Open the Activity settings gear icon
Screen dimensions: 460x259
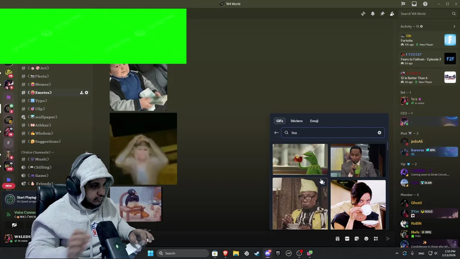(x=422, y=26)
